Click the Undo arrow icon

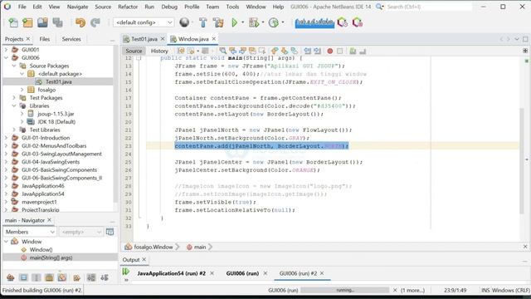click(80, 22)
